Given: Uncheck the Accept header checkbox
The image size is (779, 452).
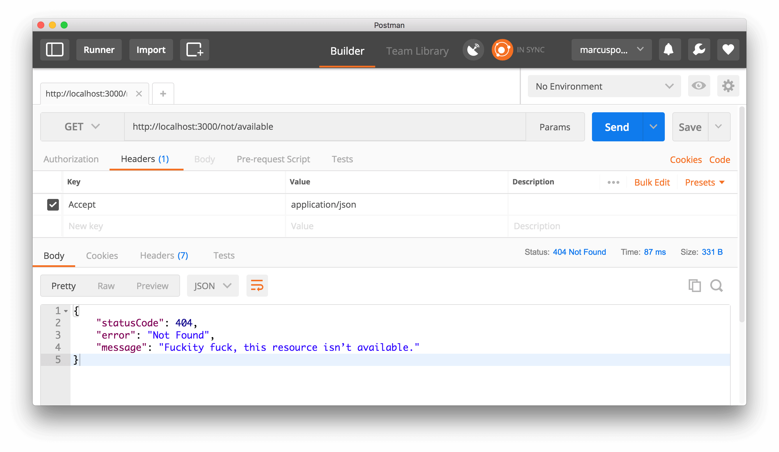Looking at the screenshot, I should [53, 204].
